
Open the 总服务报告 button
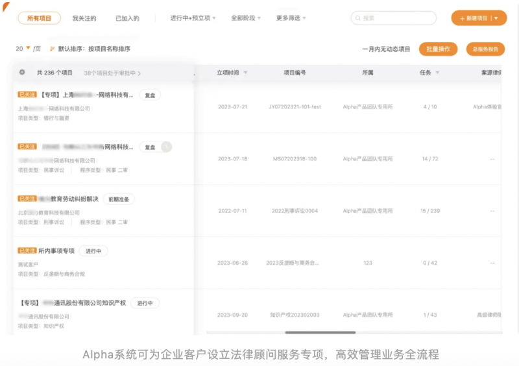click(485, 49)
